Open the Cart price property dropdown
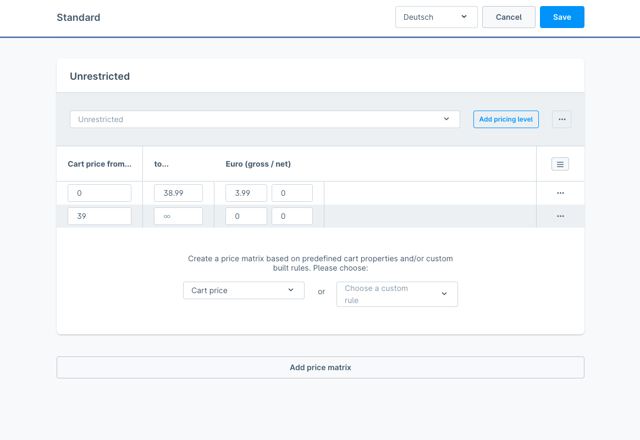Screen dimensions: 640x440 click(x=244, y=290)
